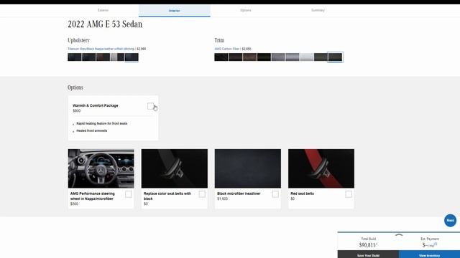The image size is (460, 258).
Task: Open View Inventory
Action: pyautogui.click(x=429, y=254)
